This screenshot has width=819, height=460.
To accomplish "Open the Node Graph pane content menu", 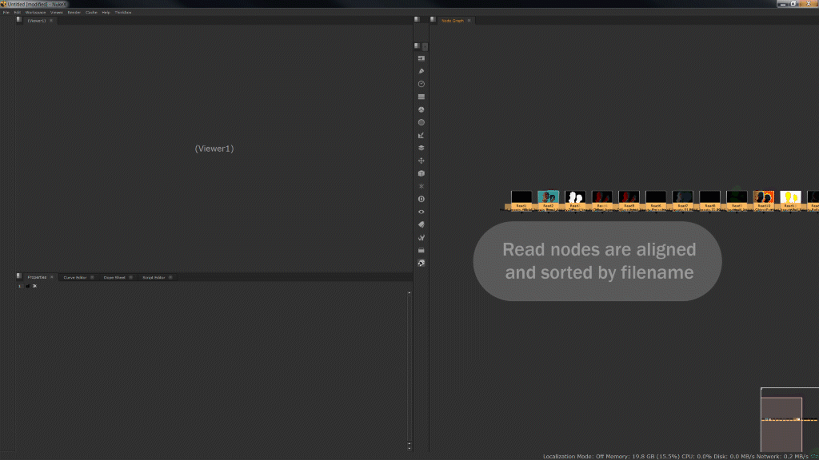I will click(x=433, y=19).
